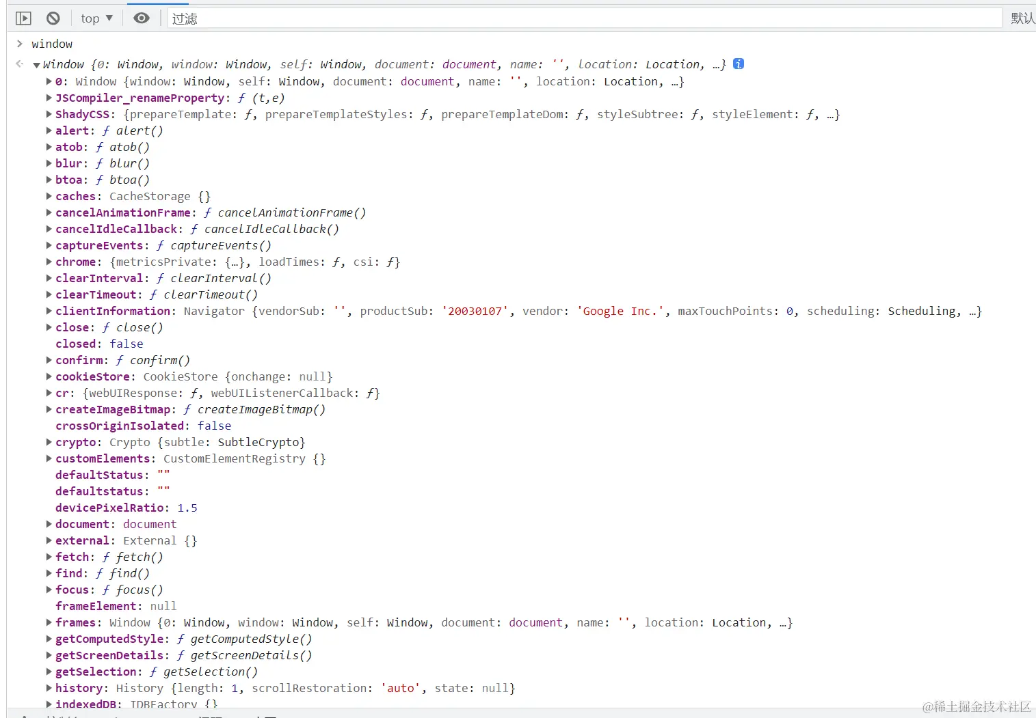Screen dimensions: 1036x718
Task: Focus the 过滤 filter input field
Action: pyautogui.click(x=585, y=18)
